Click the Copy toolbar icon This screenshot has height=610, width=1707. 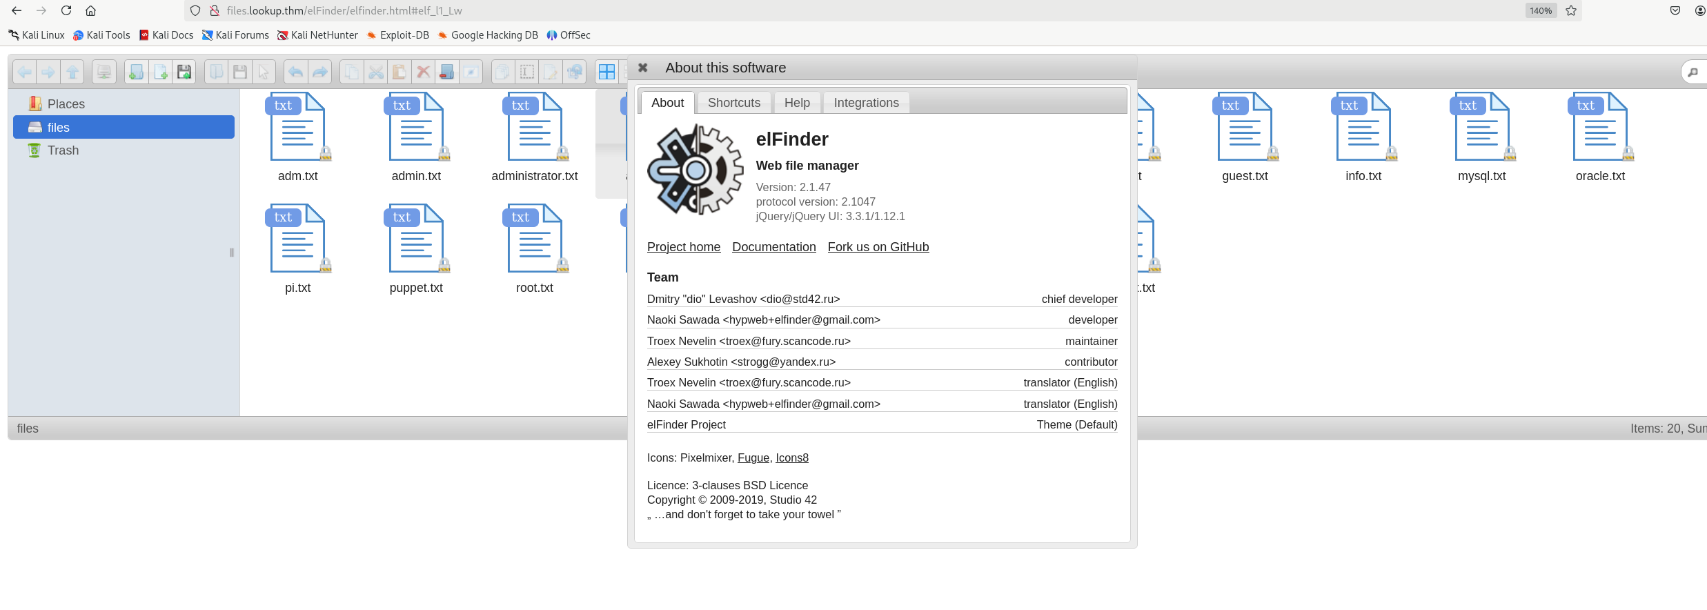[x=352, y=72]
